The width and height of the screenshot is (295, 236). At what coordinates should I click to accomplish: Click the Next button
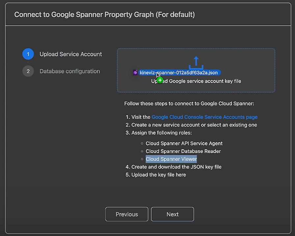click(x=173, y=214)
